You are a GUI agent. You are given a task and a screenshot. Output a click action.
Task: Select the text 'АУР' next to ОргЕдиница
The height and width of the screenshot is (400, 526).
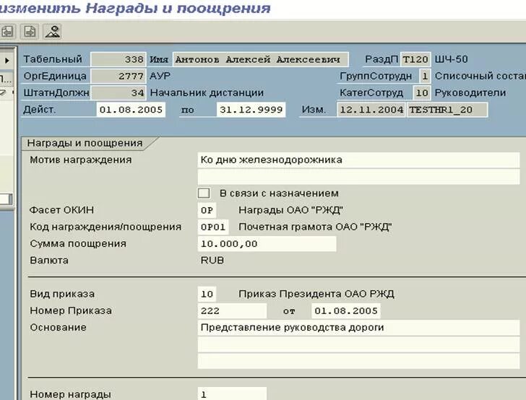click(160, 76)
